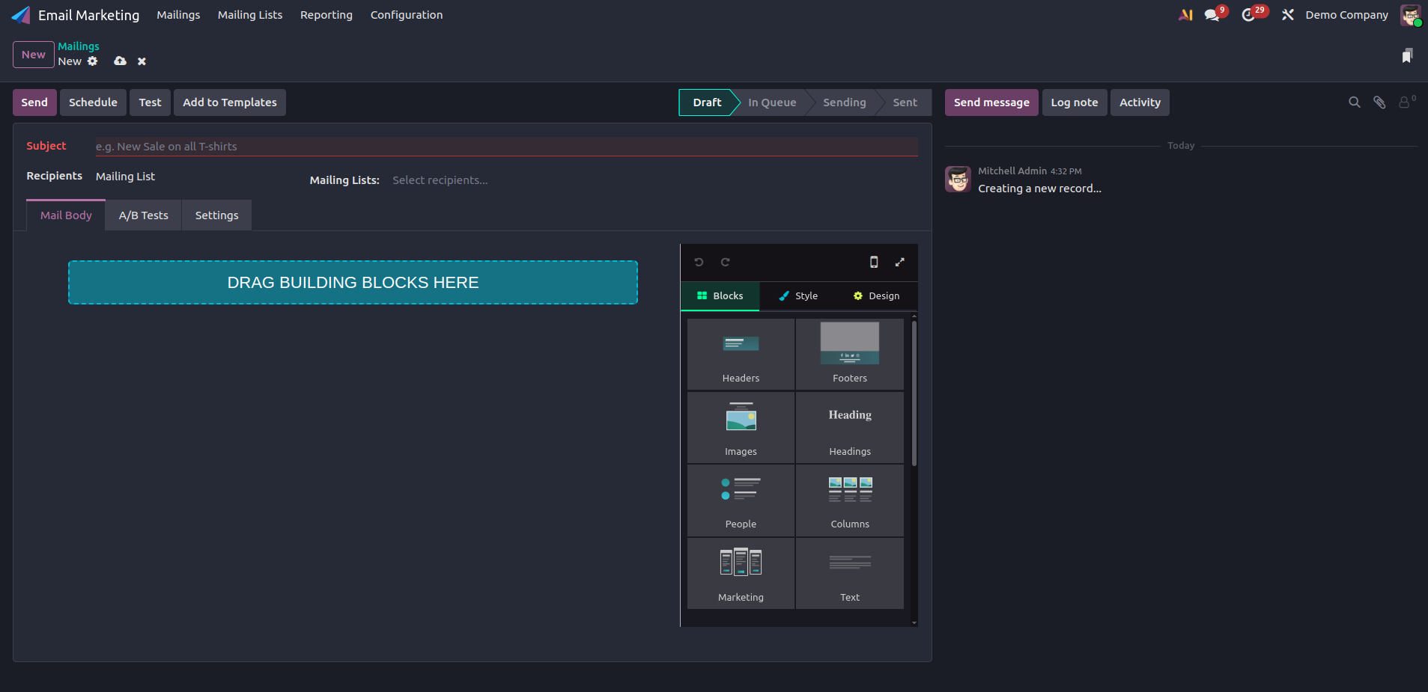Click the cloud save icon

(x=120, y=61)
